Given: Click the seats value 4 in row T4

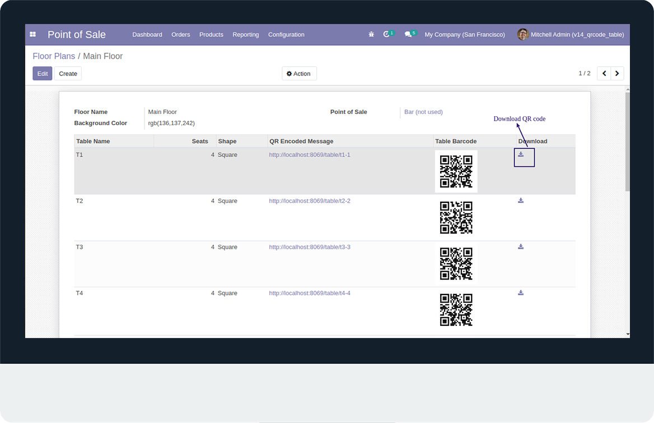Looking at the screenshot, I should pos(213,293).
